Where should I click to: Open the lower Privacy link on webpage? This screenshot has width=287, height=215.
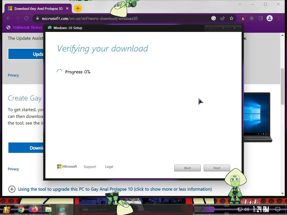click(13, 169)
